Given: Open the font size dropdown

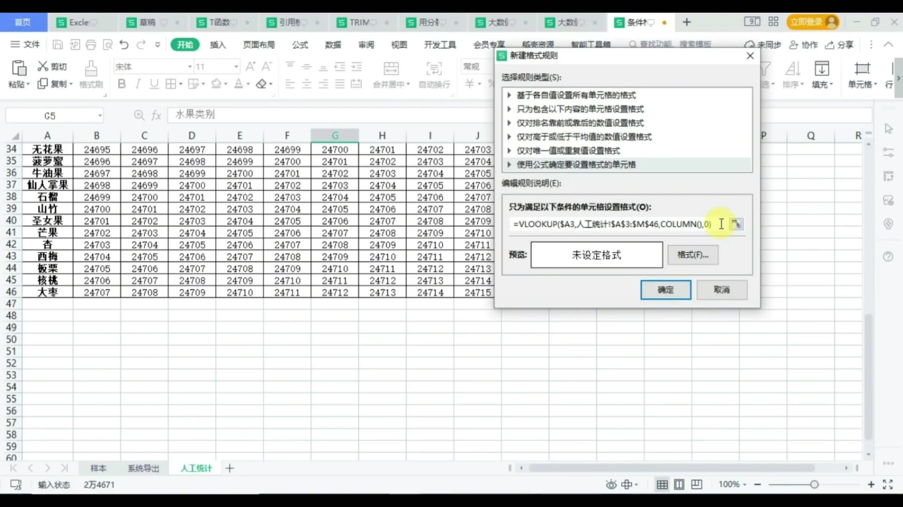Looking at the screenshot, I should [x=236, y=67].
